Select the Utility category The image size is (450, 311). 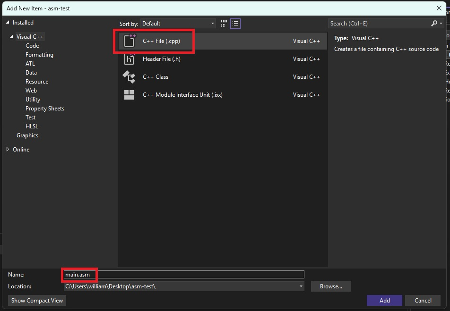(33, 100)
